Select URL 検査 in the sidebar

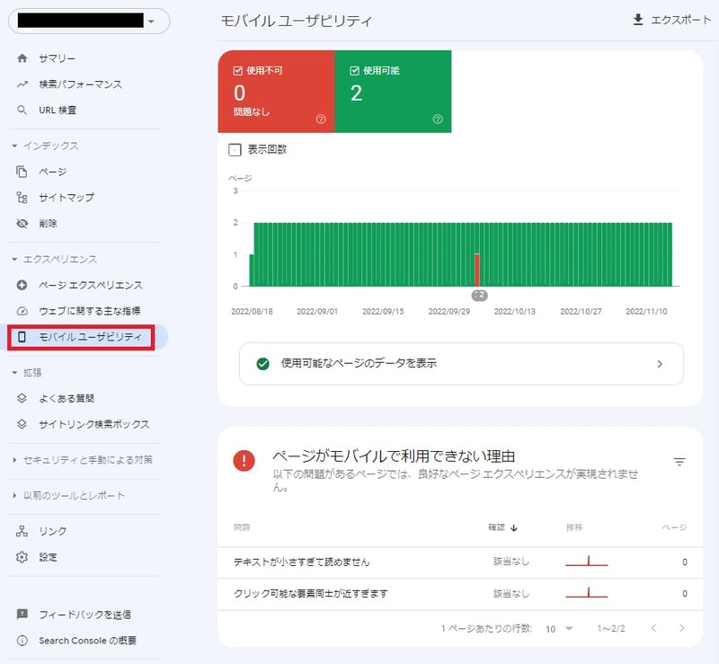58,110
